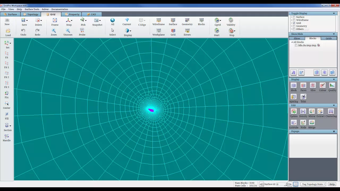Click the Grid toolbar icon

point(173,31)
